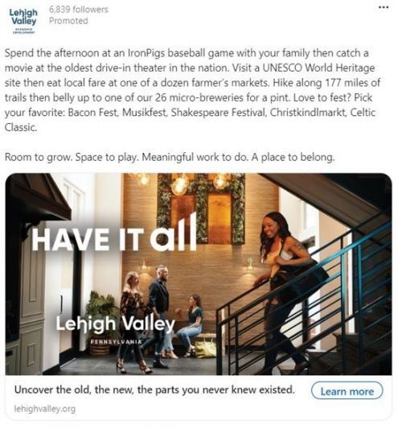Viewport: 402px width, 429px height.
Task: Click the Promoted label
Action: (68, 21)
